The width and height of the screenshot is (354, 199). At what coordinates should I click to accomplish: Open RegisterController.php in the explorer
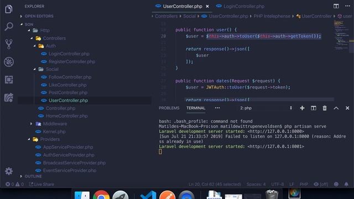coord(72,61)
